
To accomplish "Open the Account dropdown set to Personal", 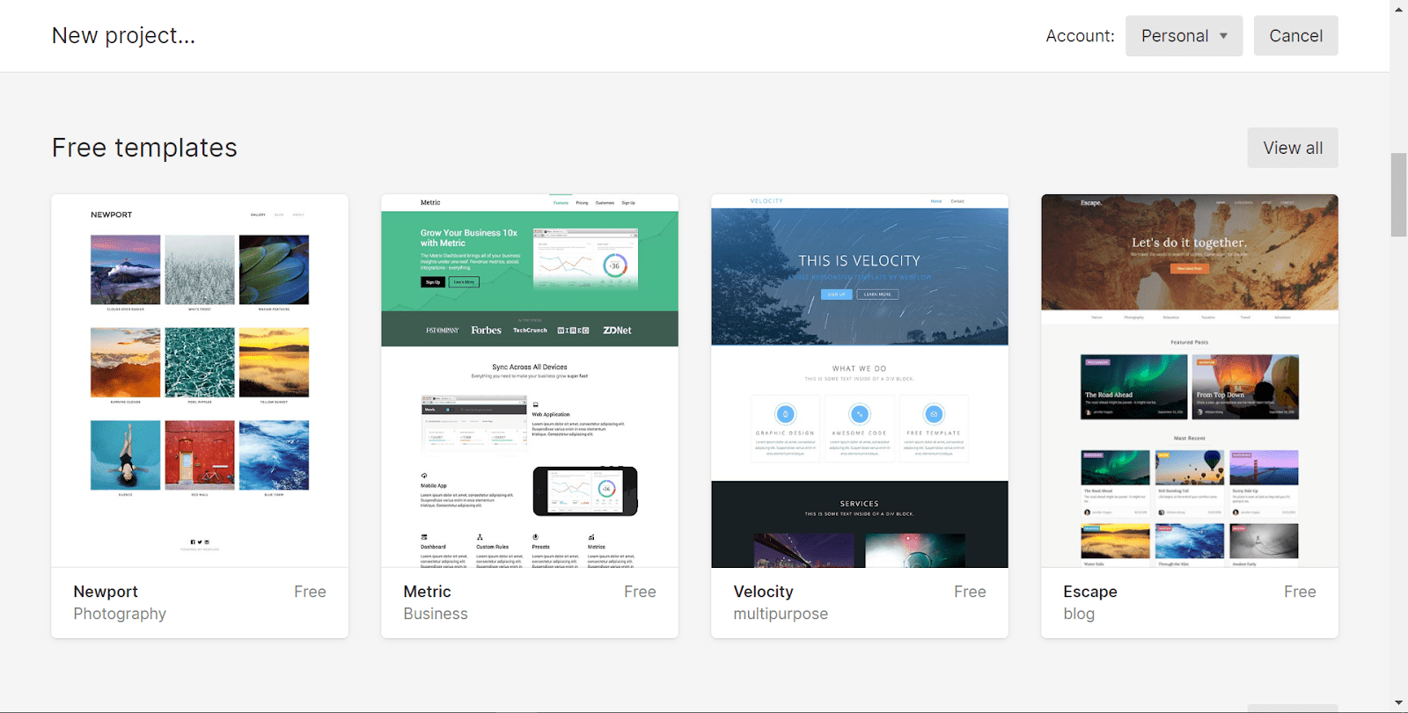I will pos(1184,36).
